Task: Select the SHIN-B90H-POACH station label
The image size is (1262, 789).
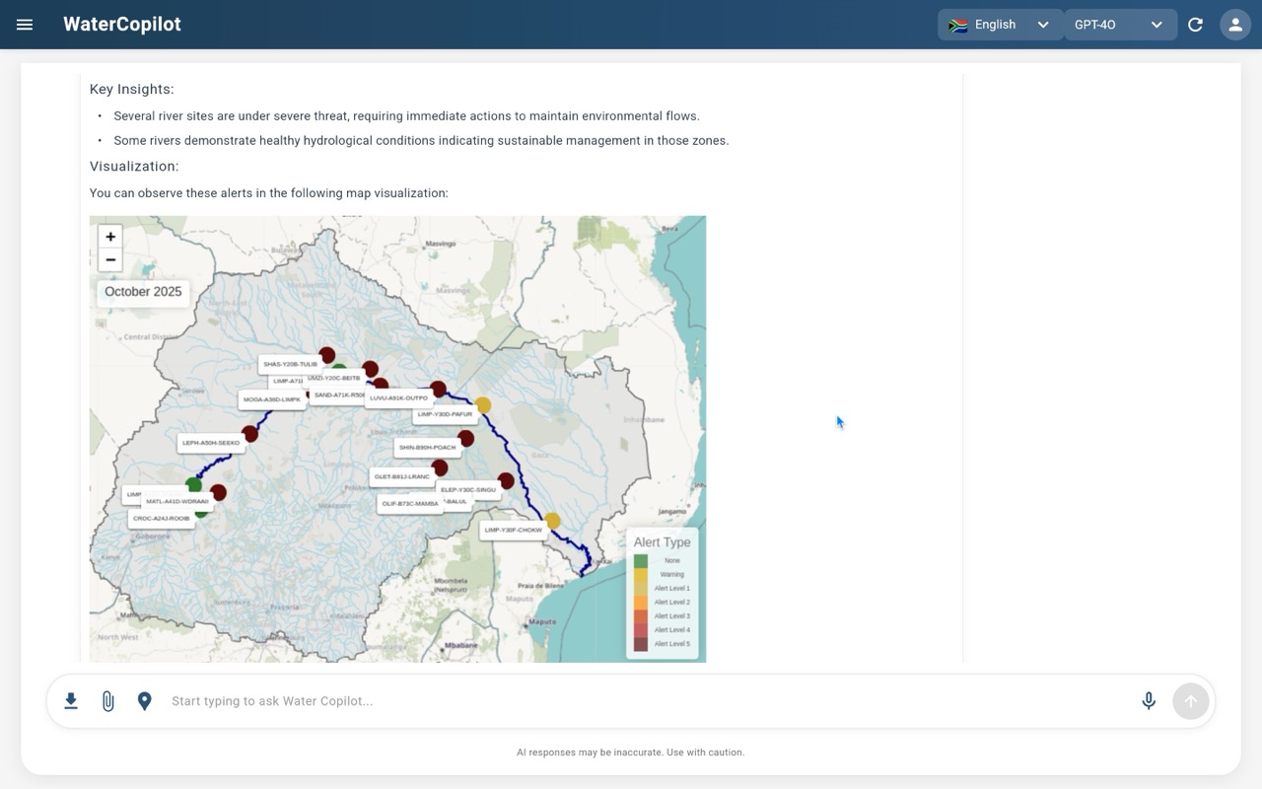Action: pyautogui.click(x=427, y=448)
